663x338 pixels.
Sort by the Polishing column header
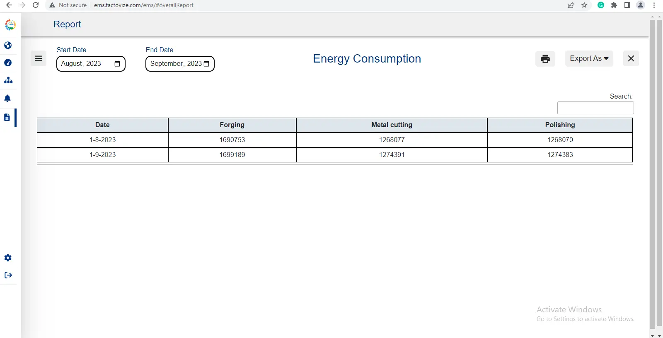coord(560,125)
